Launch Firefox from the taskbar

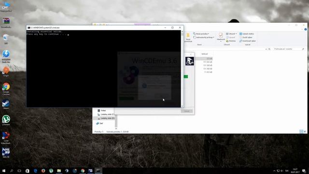[x=43, y=171]
